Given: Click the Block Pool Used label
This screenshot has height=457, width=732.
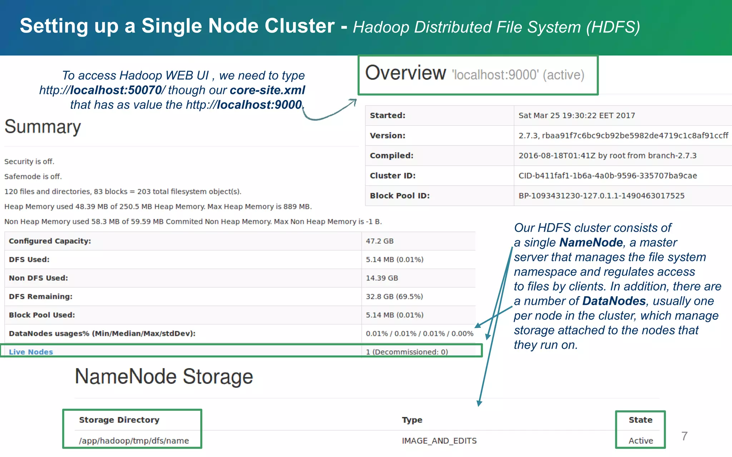Looking at the screenshot, I should click(42, 315).
